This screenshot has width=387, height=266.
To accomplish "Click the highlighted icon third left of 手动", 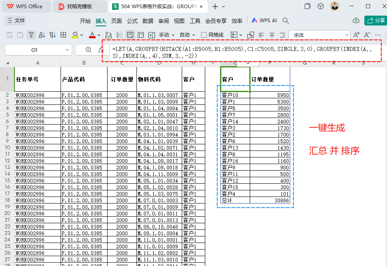I will (130, 35).
